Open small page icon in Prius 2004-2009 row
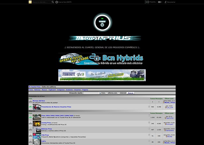This screenshot has width=204, height=145. tap(149, 115)
